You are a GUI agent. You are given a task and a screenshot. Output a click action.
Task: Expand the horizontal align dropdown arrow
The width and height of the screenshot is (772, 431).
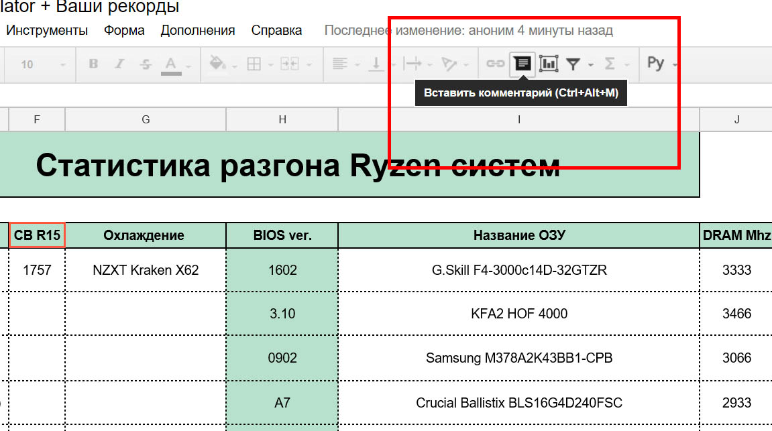pyautogui.click(x=357, y=65)
